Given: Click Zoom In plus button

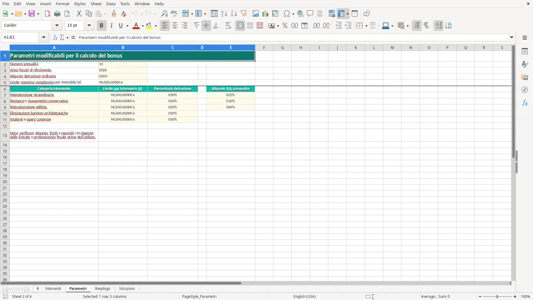Looking at the screenshot, I should 515,296.
